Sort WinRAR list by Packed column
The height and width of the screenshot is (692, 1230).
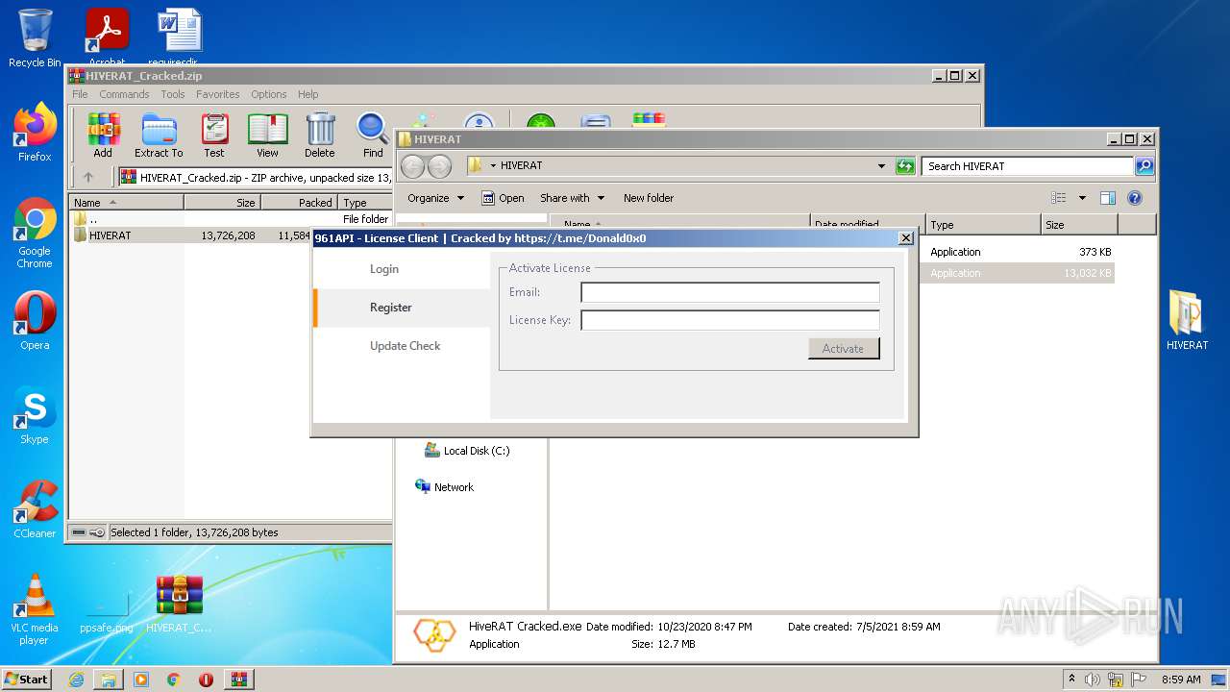click(299, 203)
